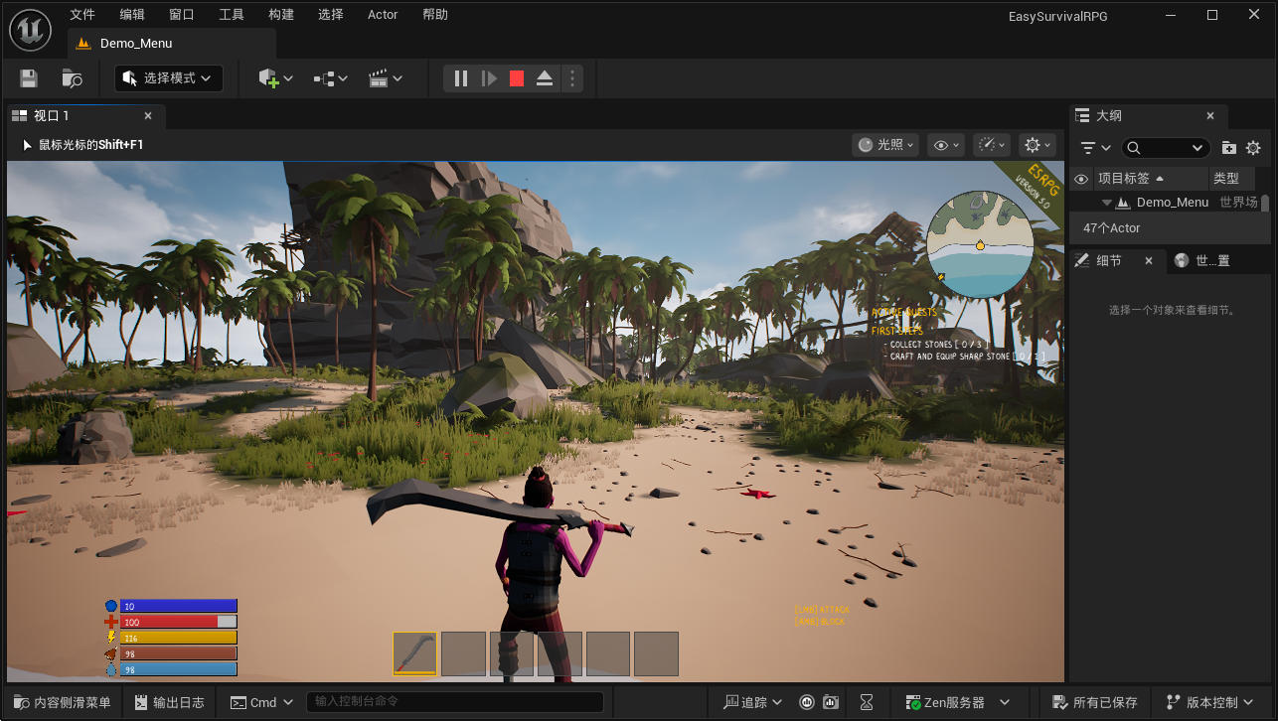This screenshot has width=1278, height=721.
Task: Open the Blueprints node dropdown
Action: (x=330, y=78)
